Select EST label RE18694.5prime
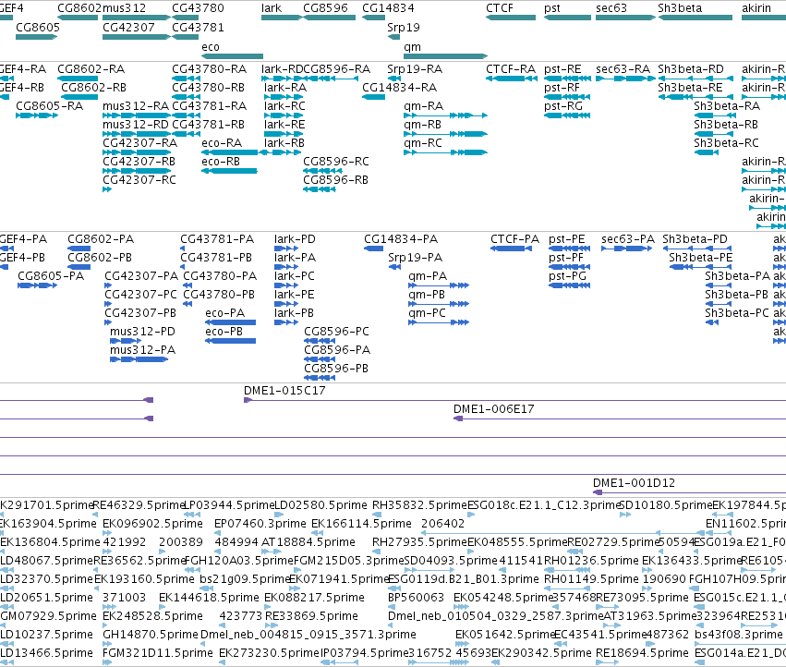This screenshot has width=786, height=667. tap(642, 653)
